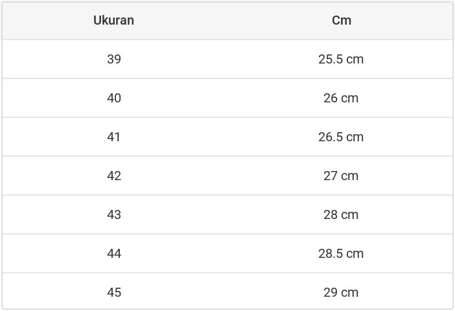Click the 26.5 cm cell
This screenshot has height=311, width=455.
[341, 137]
